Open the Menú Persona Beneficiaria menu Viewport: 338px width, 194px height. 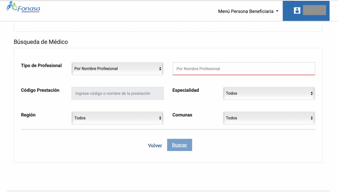point(248,11)
